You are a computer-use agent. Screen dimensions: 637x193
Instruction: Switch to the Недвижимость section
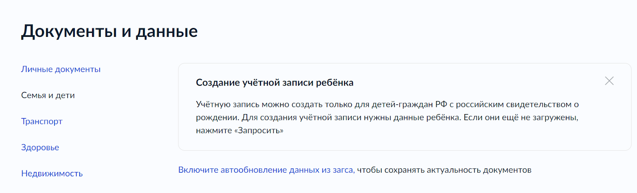tap(52, 174)
